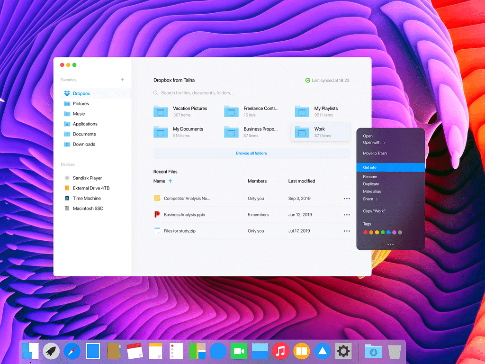Expand the Open with submenu
Viewport: 485px width, 364px height.
click(384, 143)
